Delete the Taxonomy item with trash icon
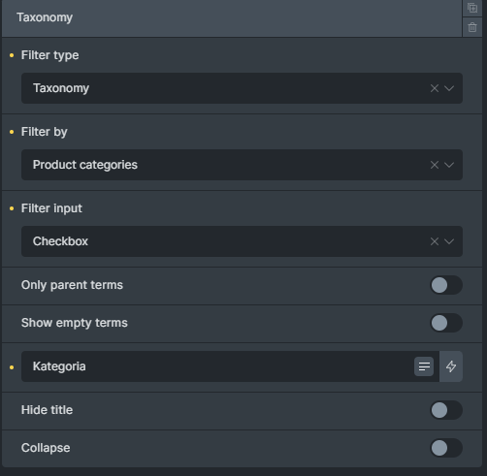The width and height of the screenshot is (487, 476). click(x=472, y=27)
